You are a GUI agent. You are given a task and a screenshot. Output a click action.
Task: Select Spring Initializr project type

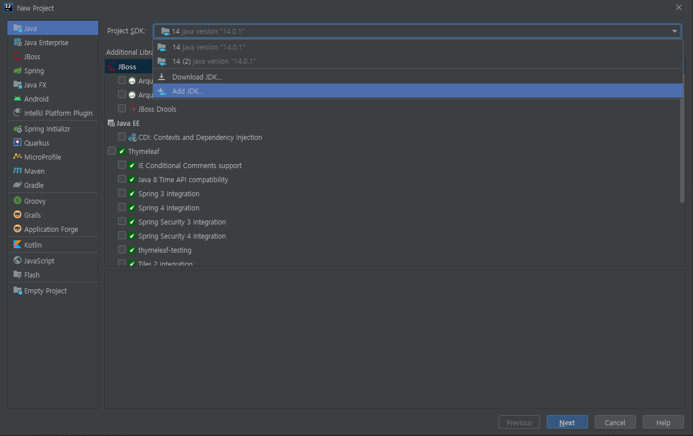point(53,129)
